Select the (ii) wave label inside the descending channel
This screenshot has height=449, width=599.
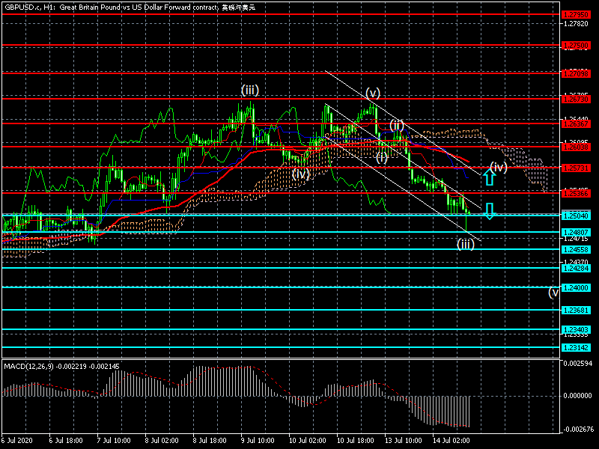tap(396, 124)
